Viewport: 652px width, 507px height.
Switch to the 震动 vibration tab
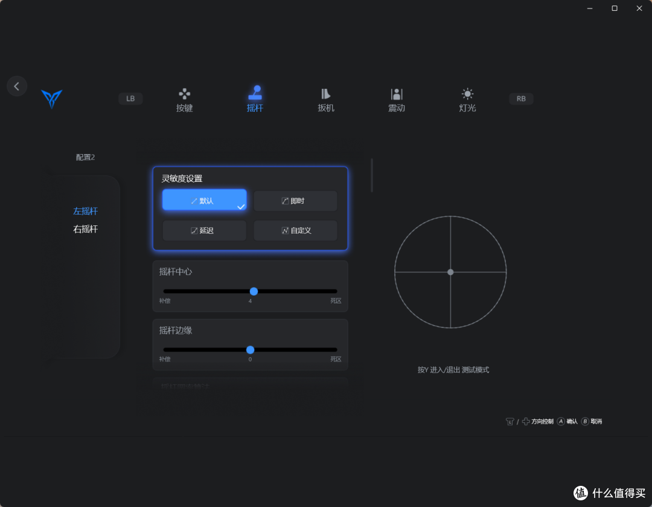(397, 100)
